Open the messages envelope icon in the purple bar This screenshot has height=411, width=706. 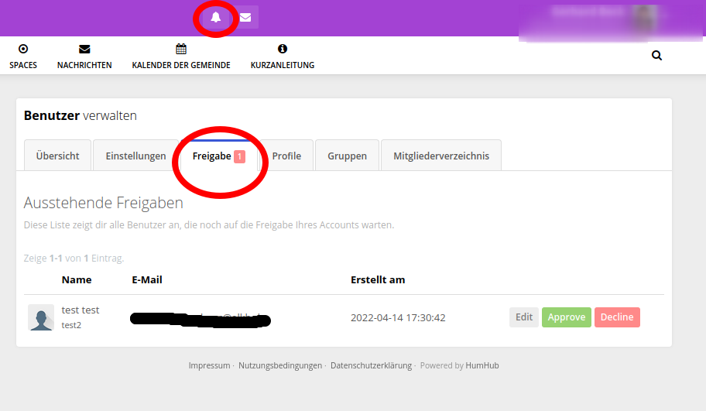(x=245, y=17)
